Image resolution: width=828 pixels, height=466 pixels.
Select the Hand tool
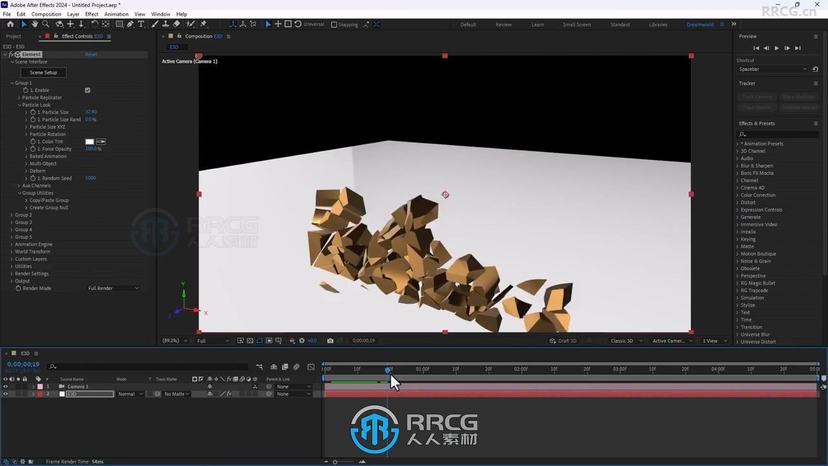[35, 24]
